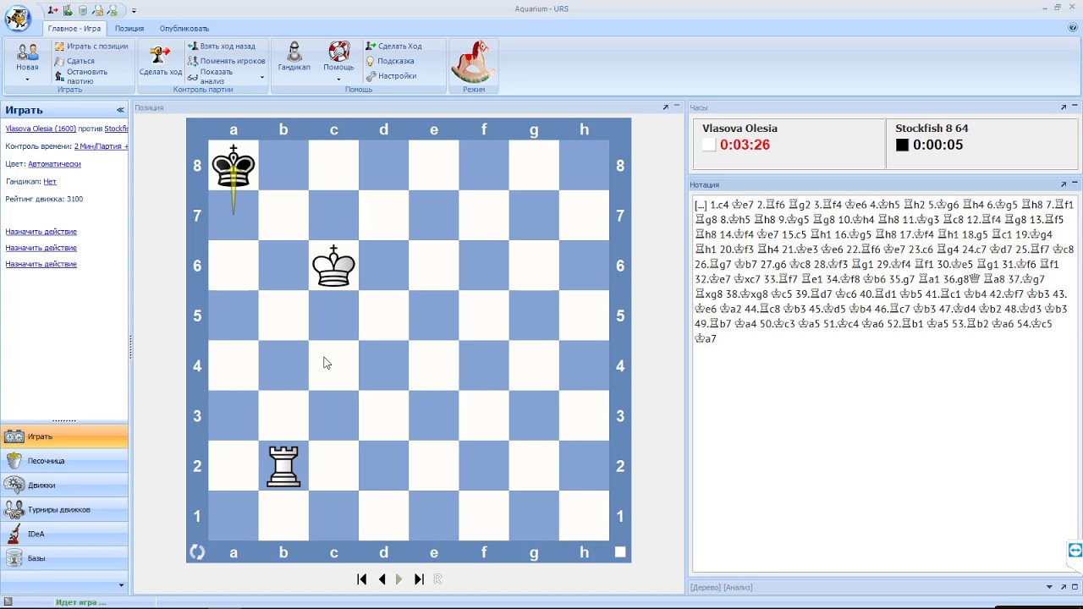
Task: Switch to the Опубликовать ribbon tab
Action: 184,28
